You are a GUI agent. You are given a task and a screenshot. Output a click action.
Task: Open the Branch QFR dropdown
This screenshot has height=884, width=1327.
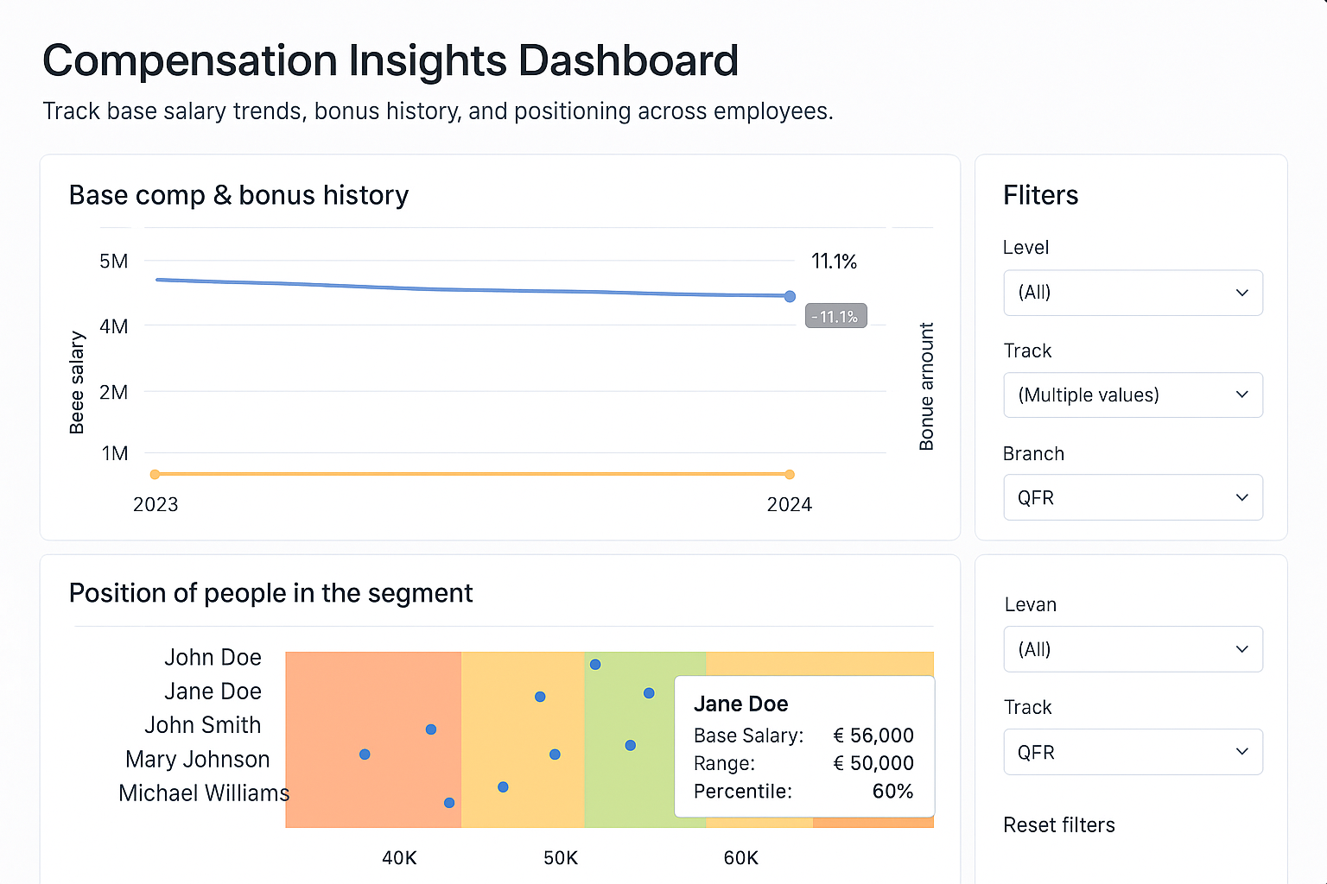click(1133, 497)
